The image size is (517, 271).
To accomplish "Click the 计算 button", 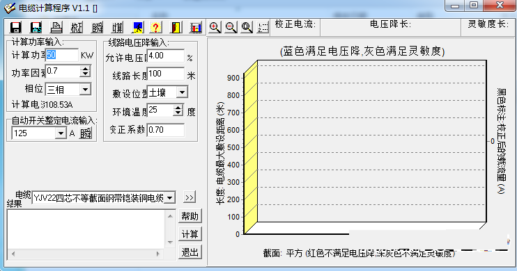I will point(190,234).
